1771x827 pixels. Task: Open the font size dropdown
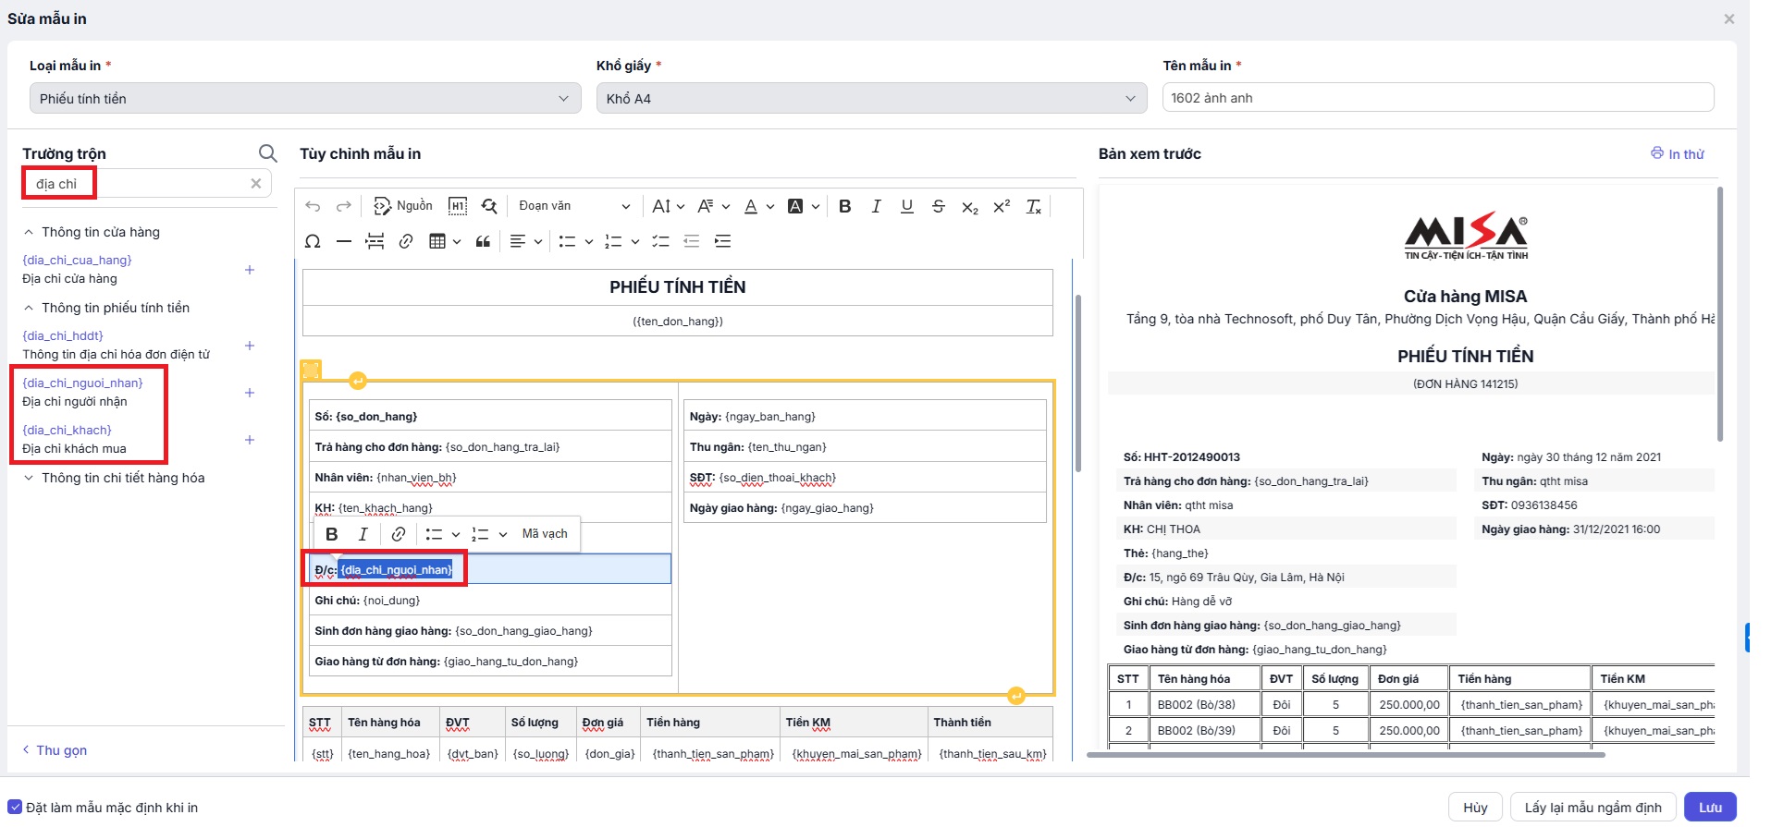click(x=668, y=206)
